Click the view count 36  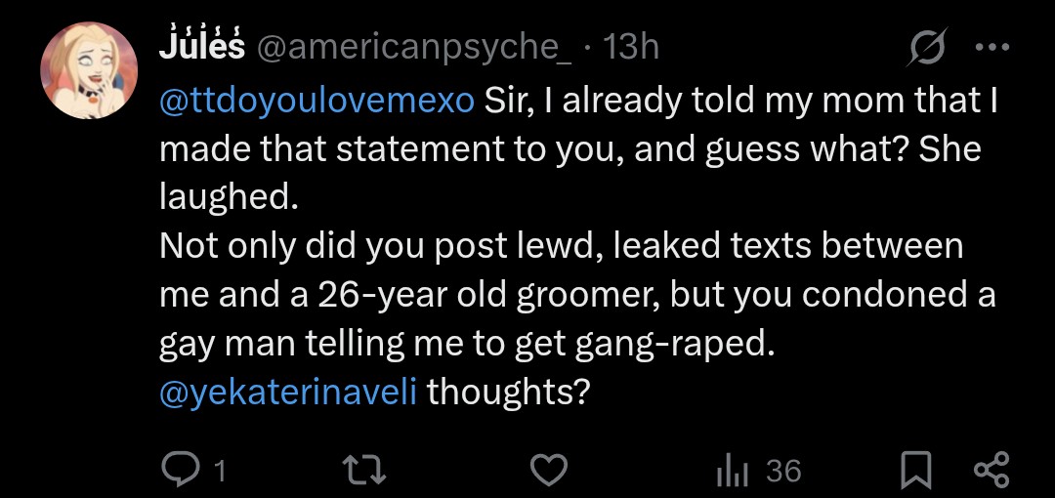(783, 472)
